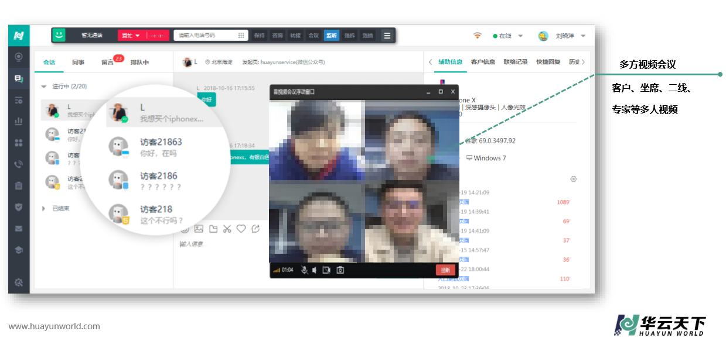Image resolution: width=726 pixels, height=338 pixels.
Task: Open the four-dot apps sidebar icon
Action: [19, 143]
